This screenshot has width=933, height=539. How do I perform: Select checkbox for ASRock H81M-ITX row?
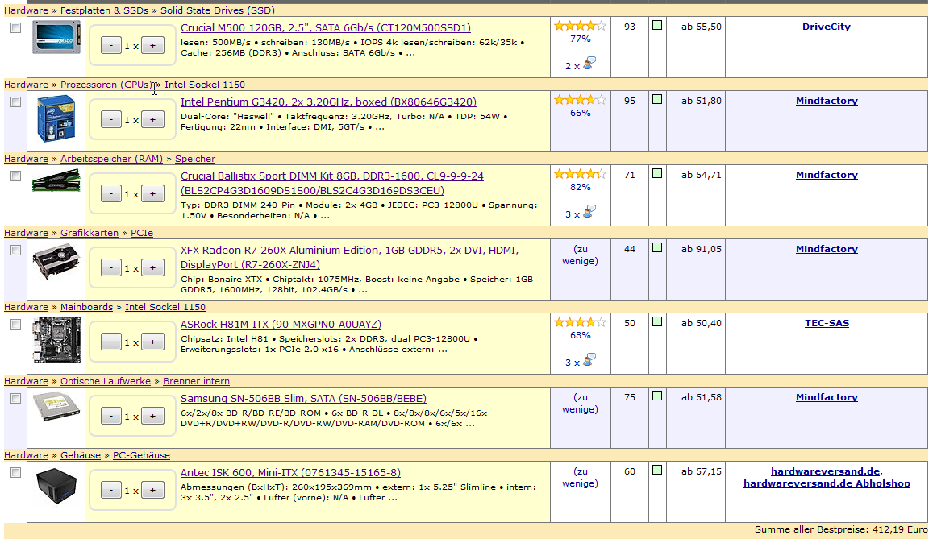(15, 325)
